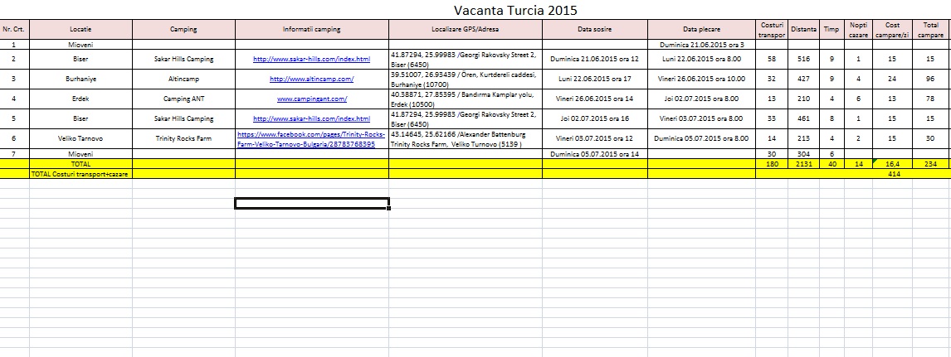Click the sakar-hills.com link in row 5
Image resolution: width=951 pixels, height=357 pixels.
311,118
